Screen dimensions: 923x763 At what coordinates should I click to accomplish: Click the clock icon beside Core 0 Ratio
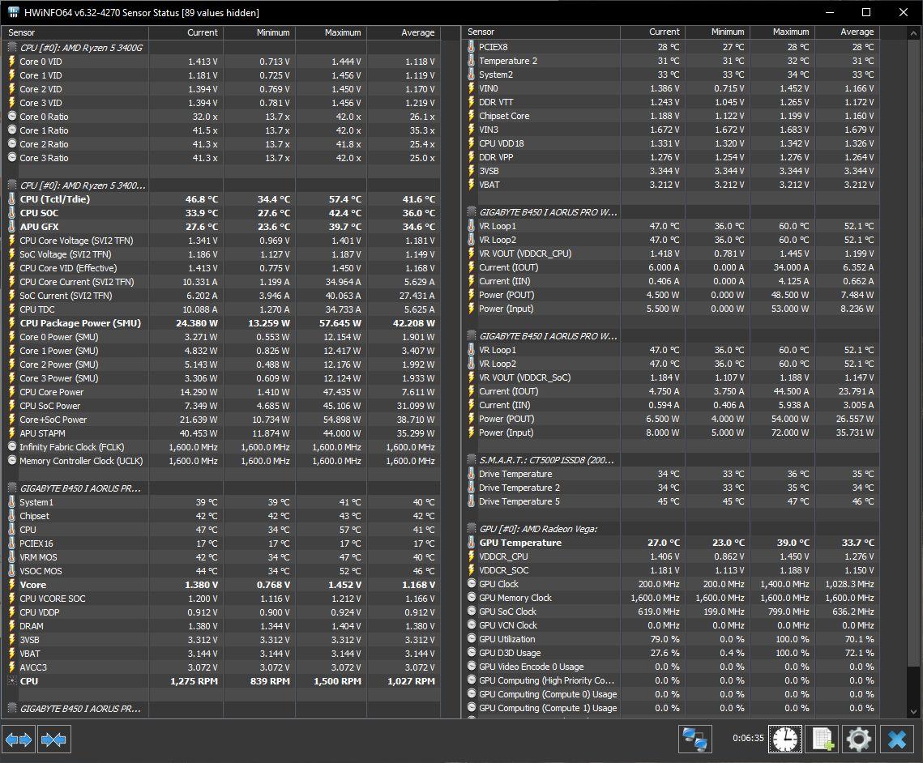tap(12, 117)
